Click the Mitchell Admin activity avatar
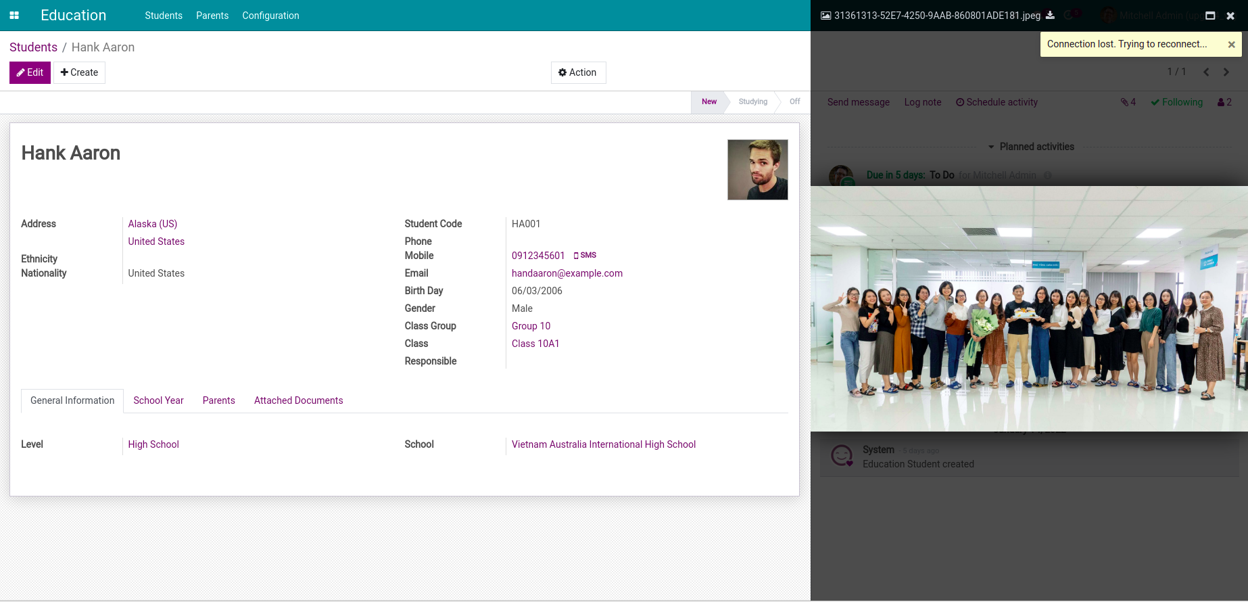This screenshot has height=602, width=1248. coord(841,176)
